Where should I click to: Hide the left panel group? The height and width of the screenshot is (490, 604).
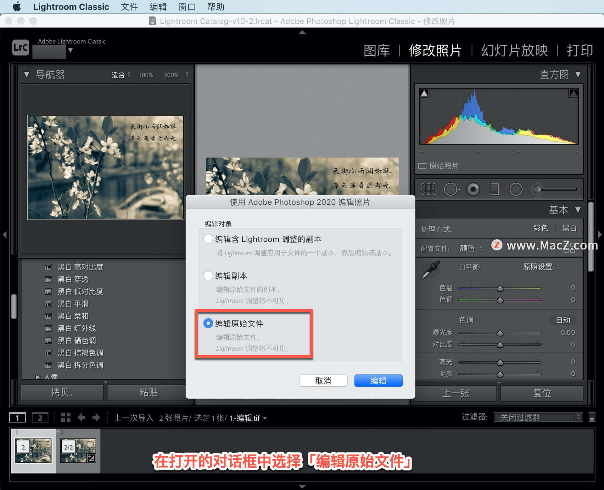click(4, 235)
